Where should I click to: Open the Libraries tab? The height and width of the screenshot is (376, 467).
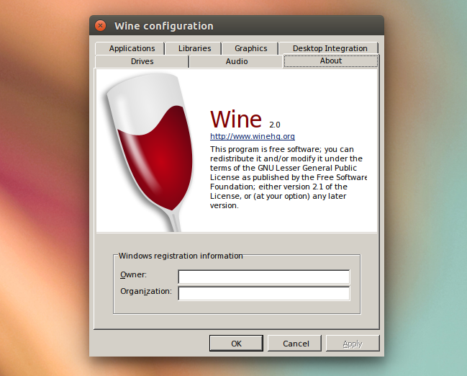(x=195, y=48)
